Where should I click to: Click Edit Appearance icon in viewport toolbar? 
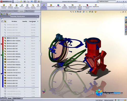tap(90, 12)
